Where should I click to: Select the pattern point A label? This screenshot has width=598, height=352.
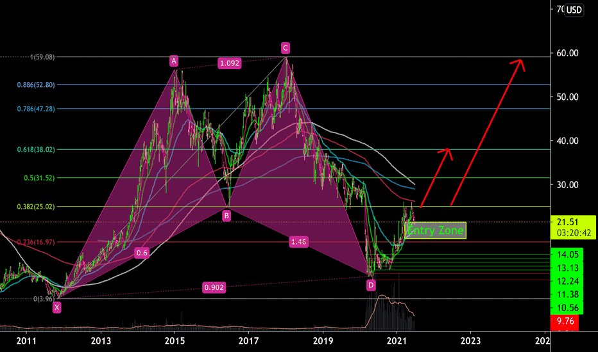tap(174, 61)
